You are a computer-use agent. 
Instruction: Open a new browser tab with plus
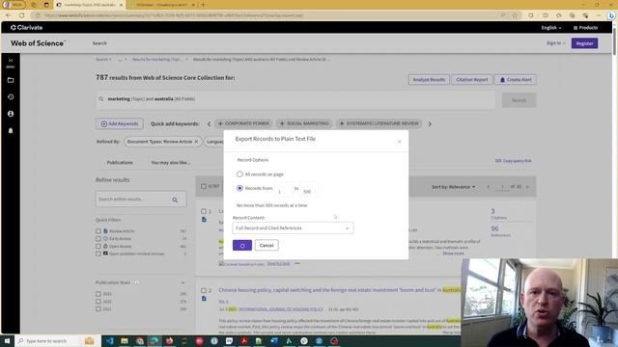pos(204,5)
